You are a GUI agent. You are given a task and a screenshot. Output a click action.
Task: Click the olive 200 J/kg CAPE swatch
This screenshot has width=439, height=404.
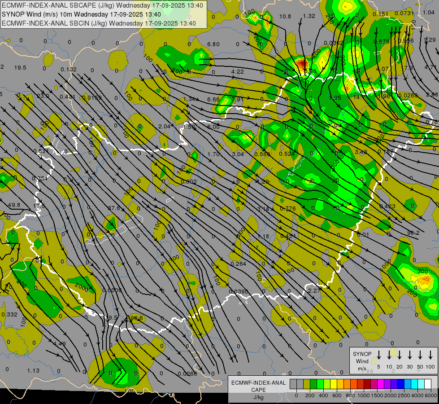click(x=307, y=384)
